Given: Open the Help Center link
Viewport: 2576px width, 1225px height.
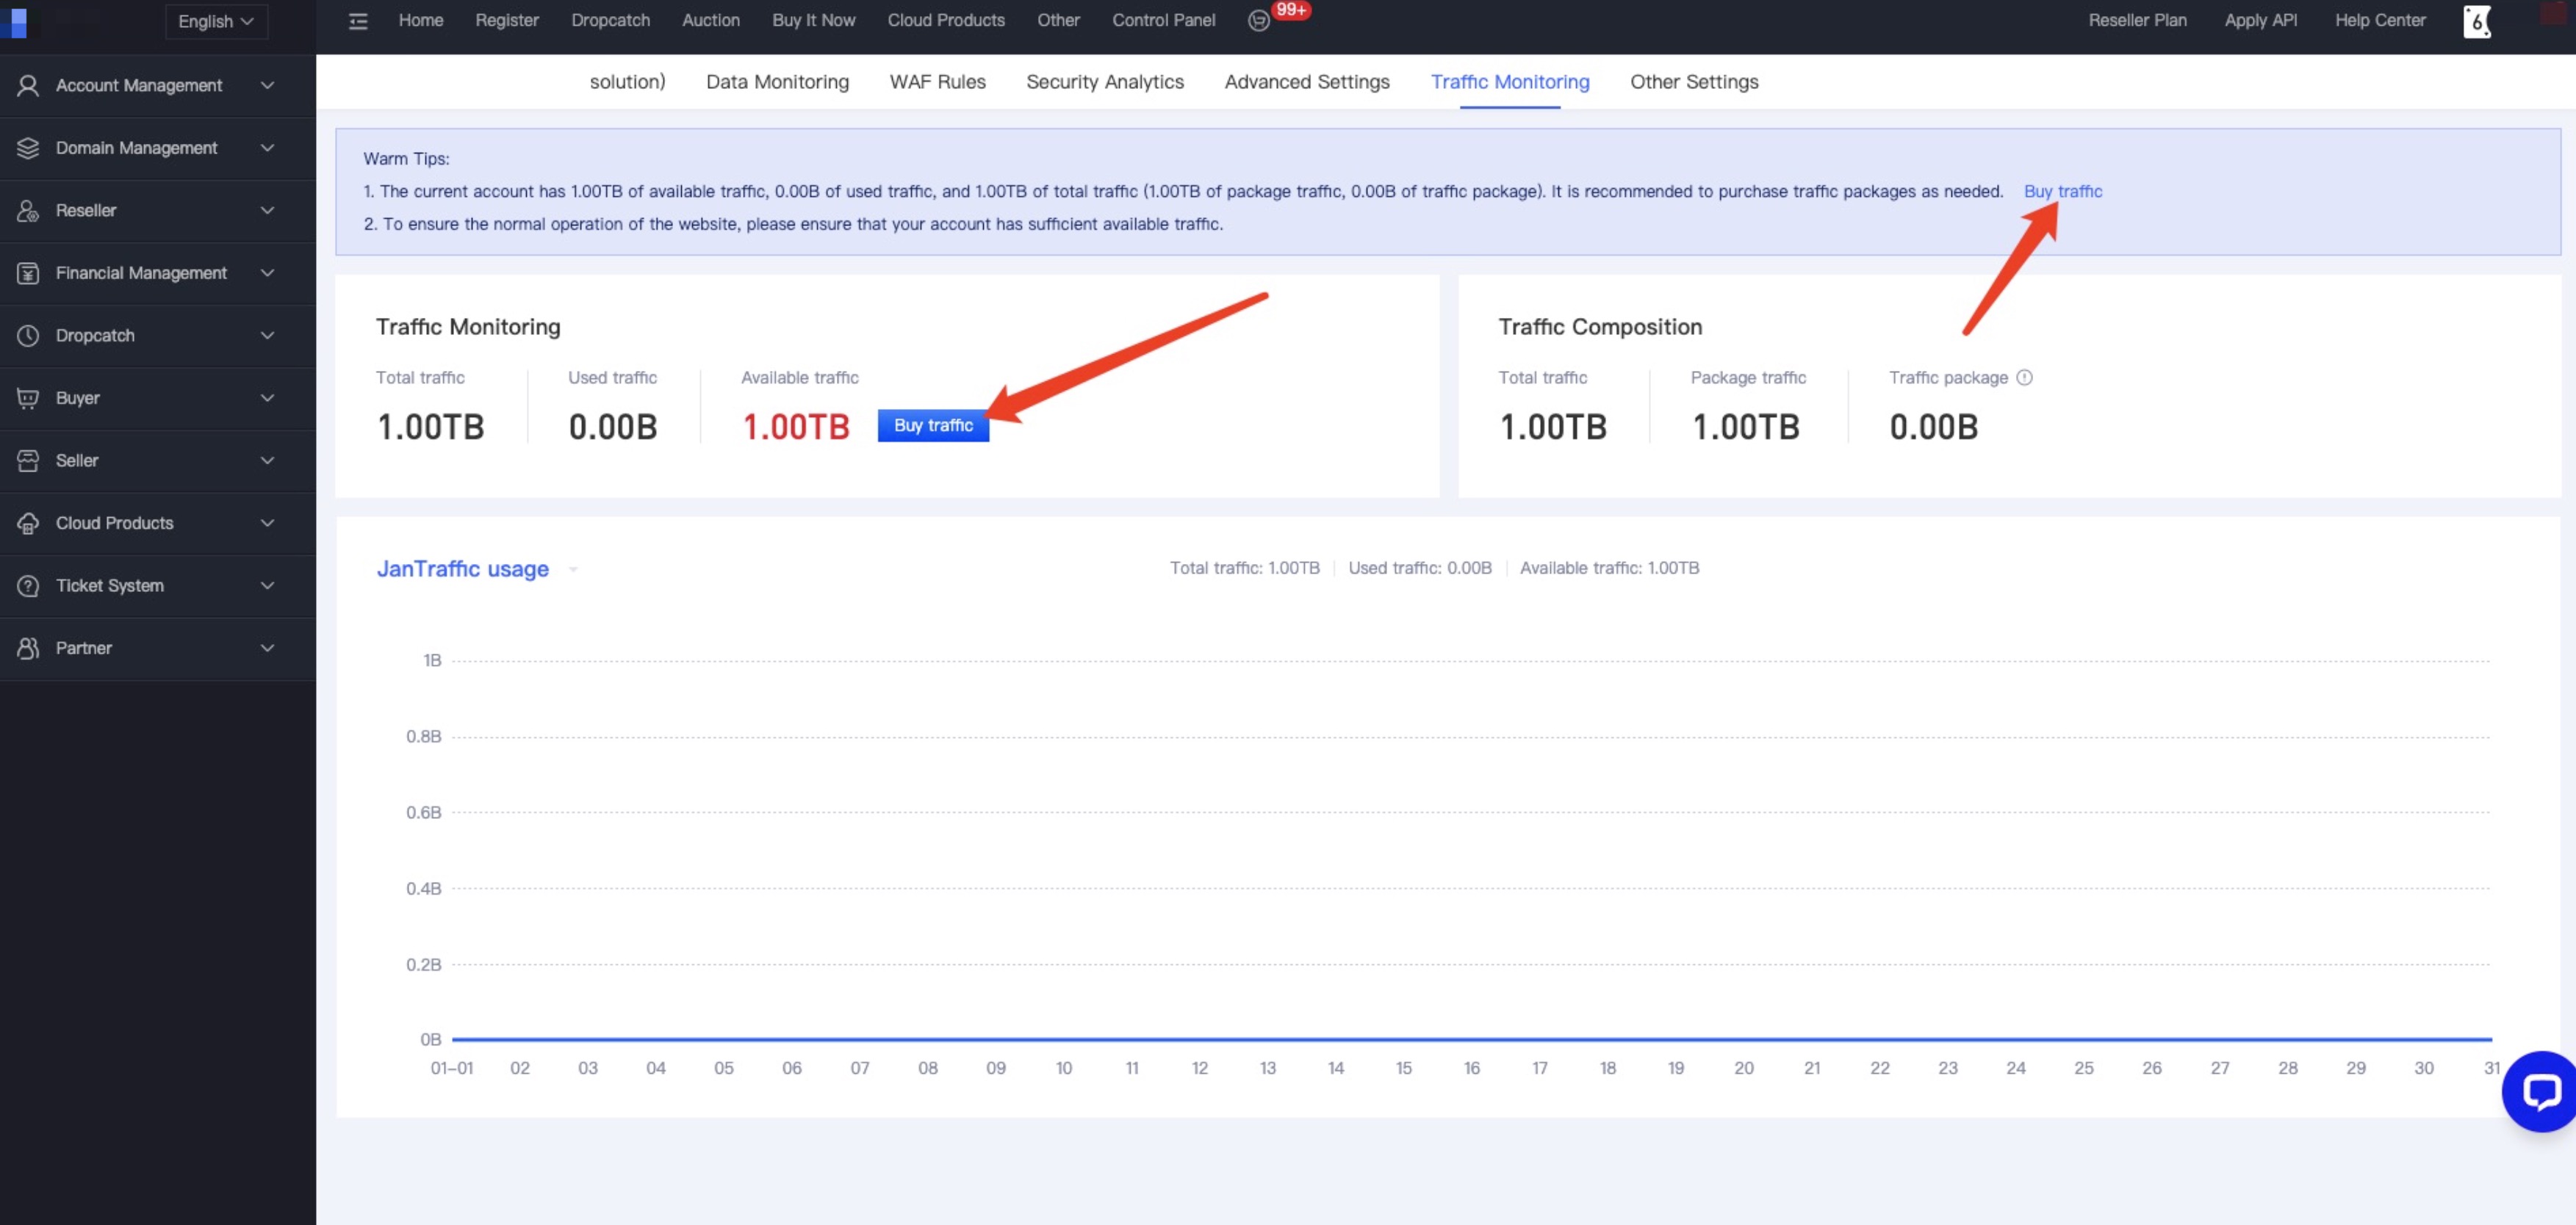Looking at the screenshot, I should pos(2380,20).
